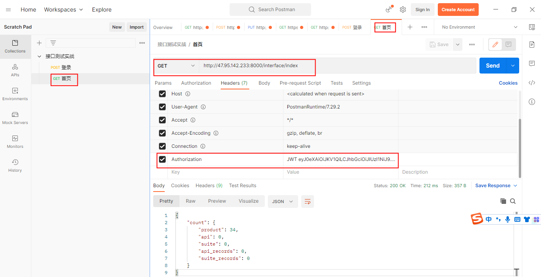The height and width of the screenshot is (277, 541).
Task: Switch to the Pre-request Script tab
Action: (300, 83)
